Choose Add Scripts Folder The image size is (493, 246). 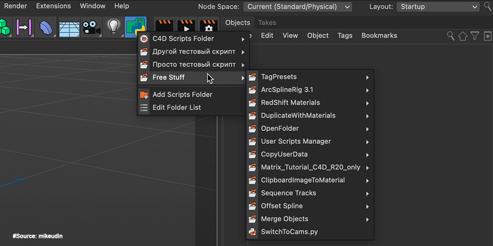(191, 94)
